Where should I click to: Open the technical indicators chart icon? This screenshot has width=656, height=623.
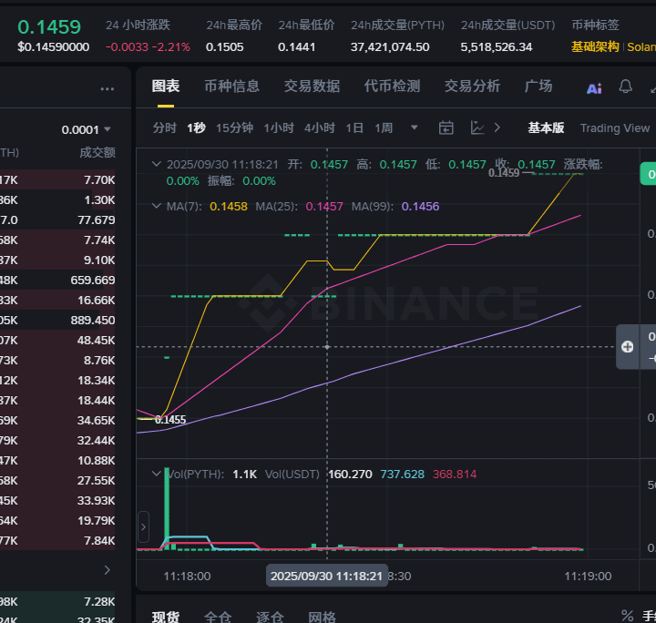pos(477,128)
